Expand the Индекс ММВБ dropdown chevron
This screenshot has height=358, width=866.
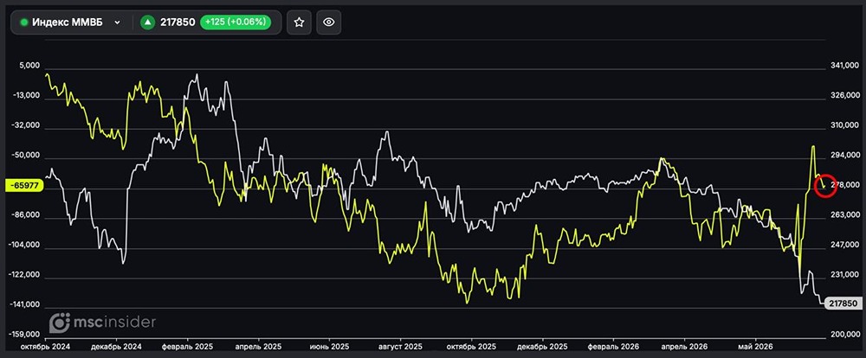(117, 22)
